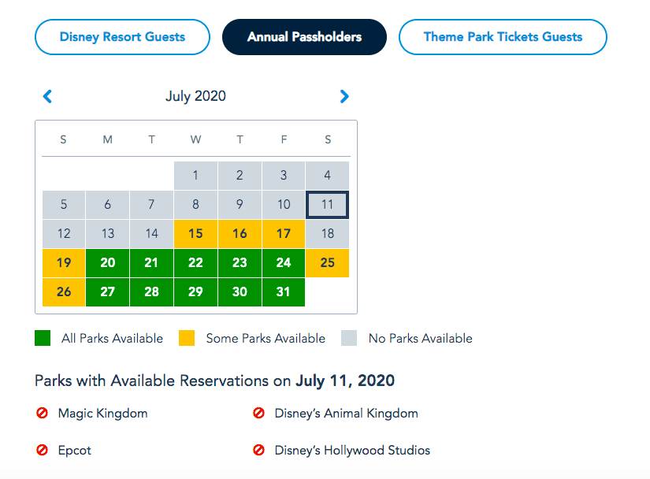Screen dimensions: 650x479
Task: Click the highlighted July 11 date
Action: (x=327, y=205)
